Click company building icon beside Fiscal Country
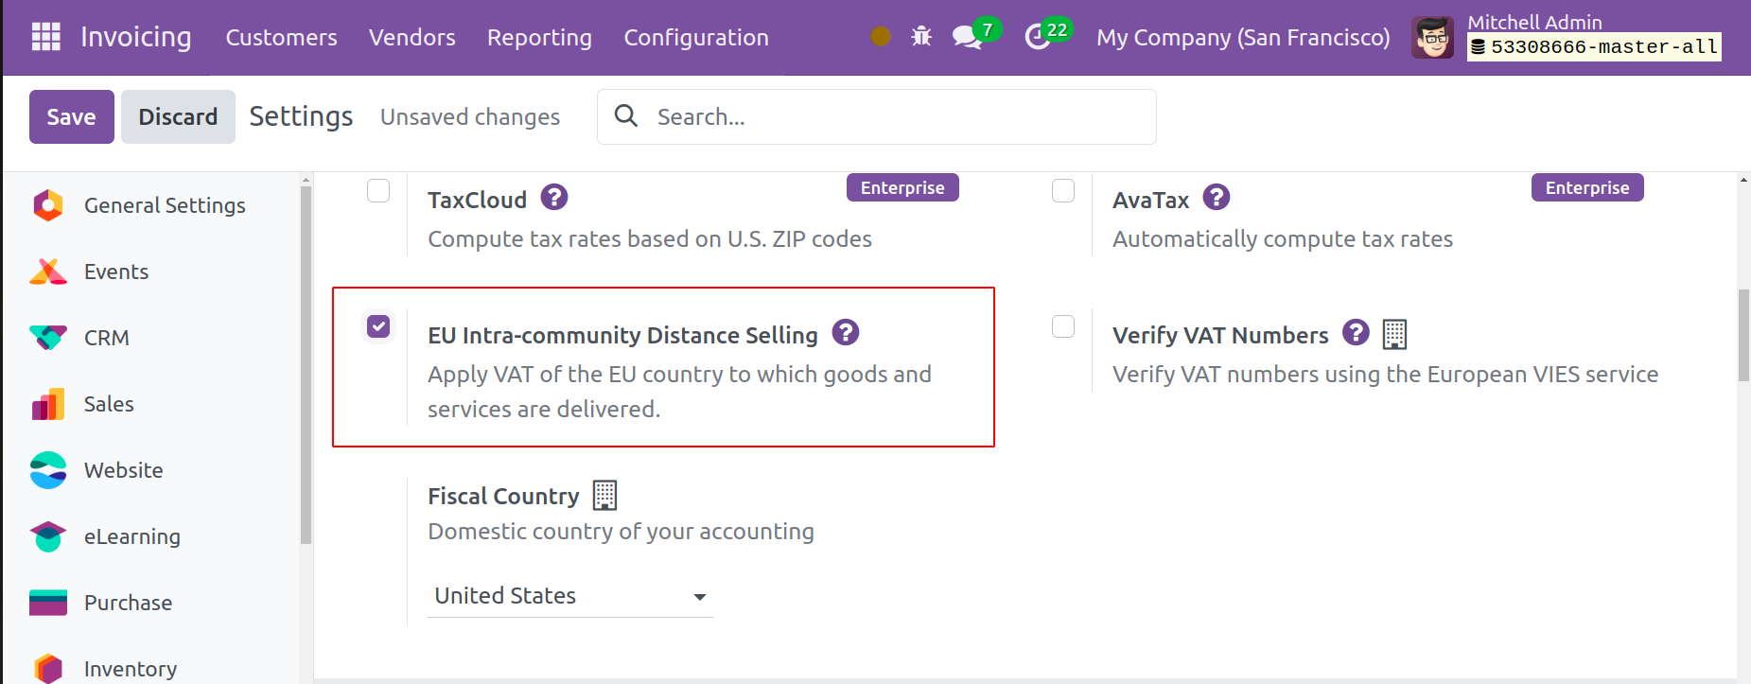1751x684 pixels. click(604, 495)
